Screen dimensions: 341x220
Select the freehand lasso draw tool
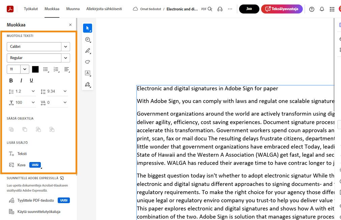[88, 62]
